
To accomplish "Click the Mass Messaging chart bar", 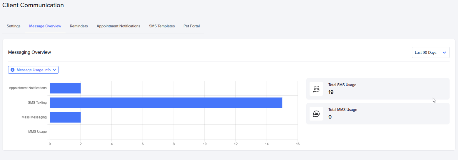I will pyautogui.click(x=65, y=117).
